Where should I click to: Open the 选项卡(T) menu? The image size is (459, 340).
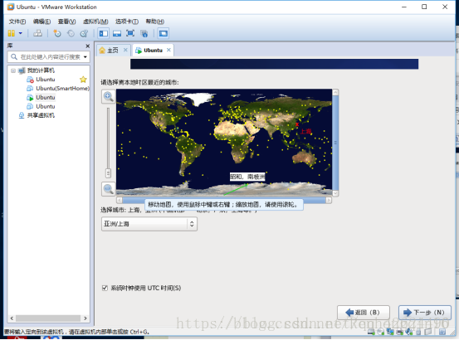(x=127, y=22)
